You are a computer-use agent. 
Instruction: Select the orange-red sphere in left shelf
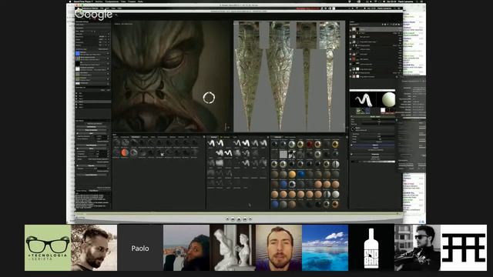click(x=125, y=152)
